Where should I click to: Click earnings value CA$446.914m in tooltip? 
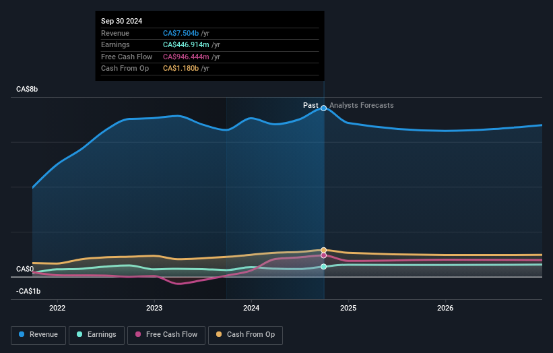[x=186, y=44]
